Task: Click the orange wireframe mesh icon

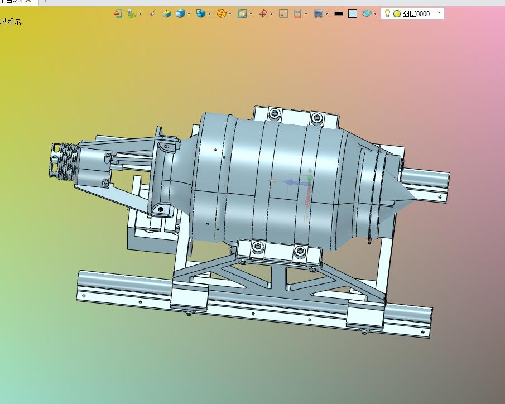Action: [x=222, y=13]
